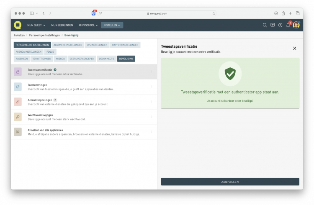Open the Deconnectie sub-tab
This screenshot has height=205, width=314.
107,59
